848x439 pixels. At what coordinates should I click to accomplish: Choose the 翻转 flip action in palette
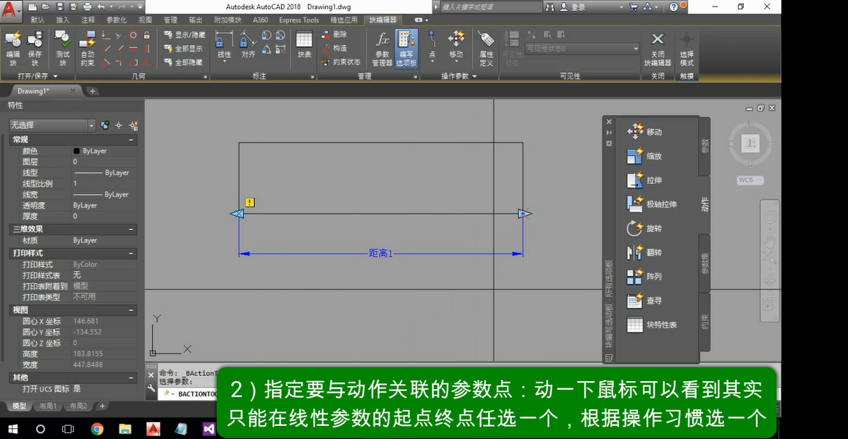pyautogui.click(x=645, y=252)
